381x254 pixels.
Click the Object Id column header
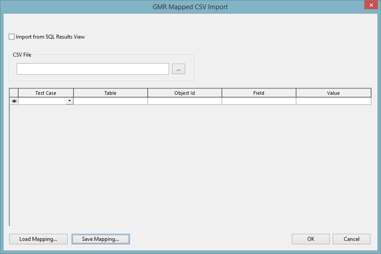click(184, 93)
